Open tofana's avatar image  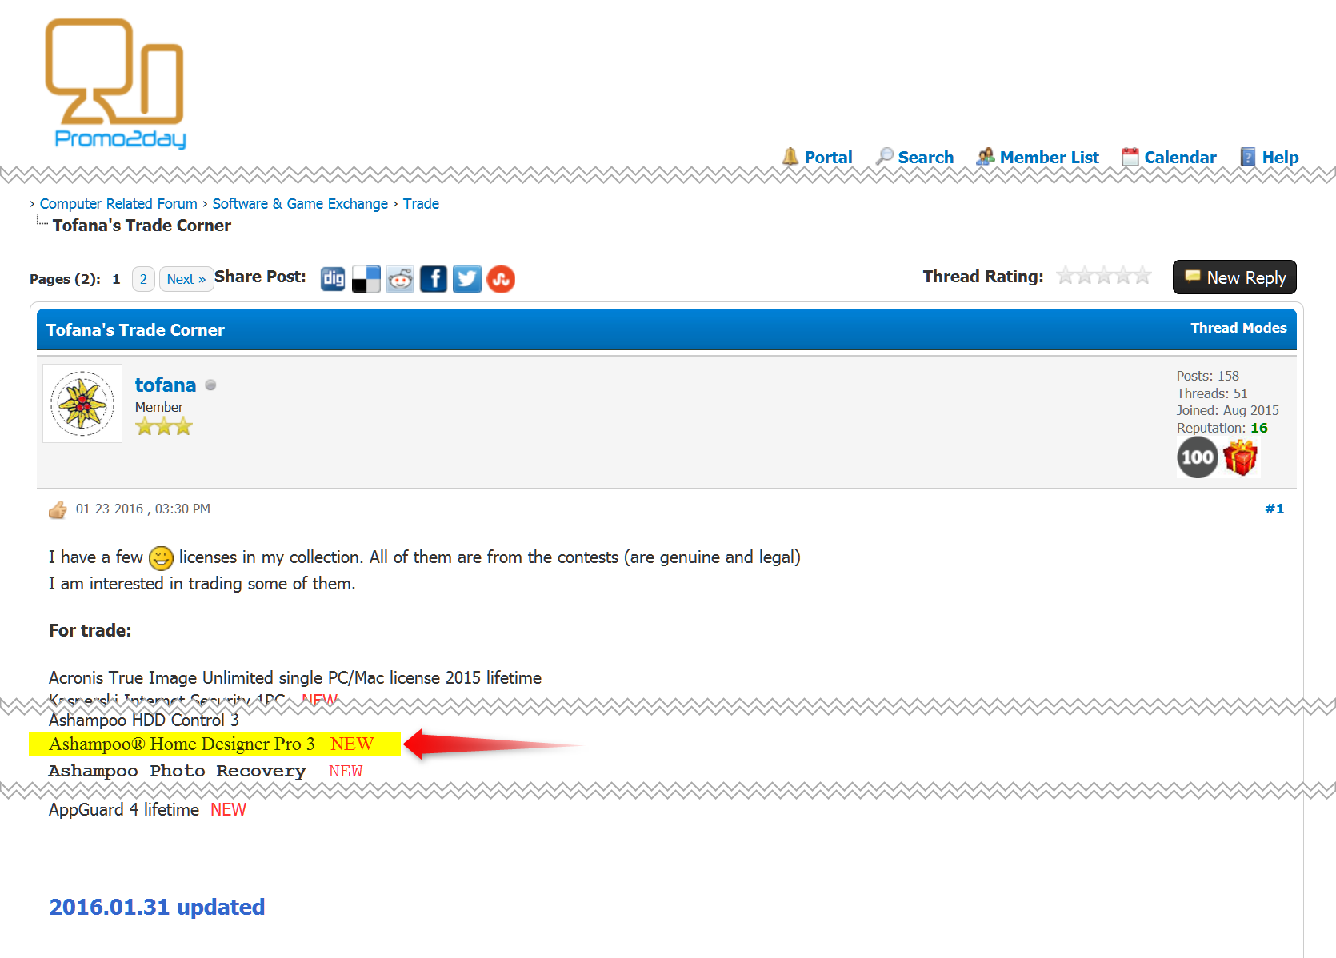(x=82, y=404)
